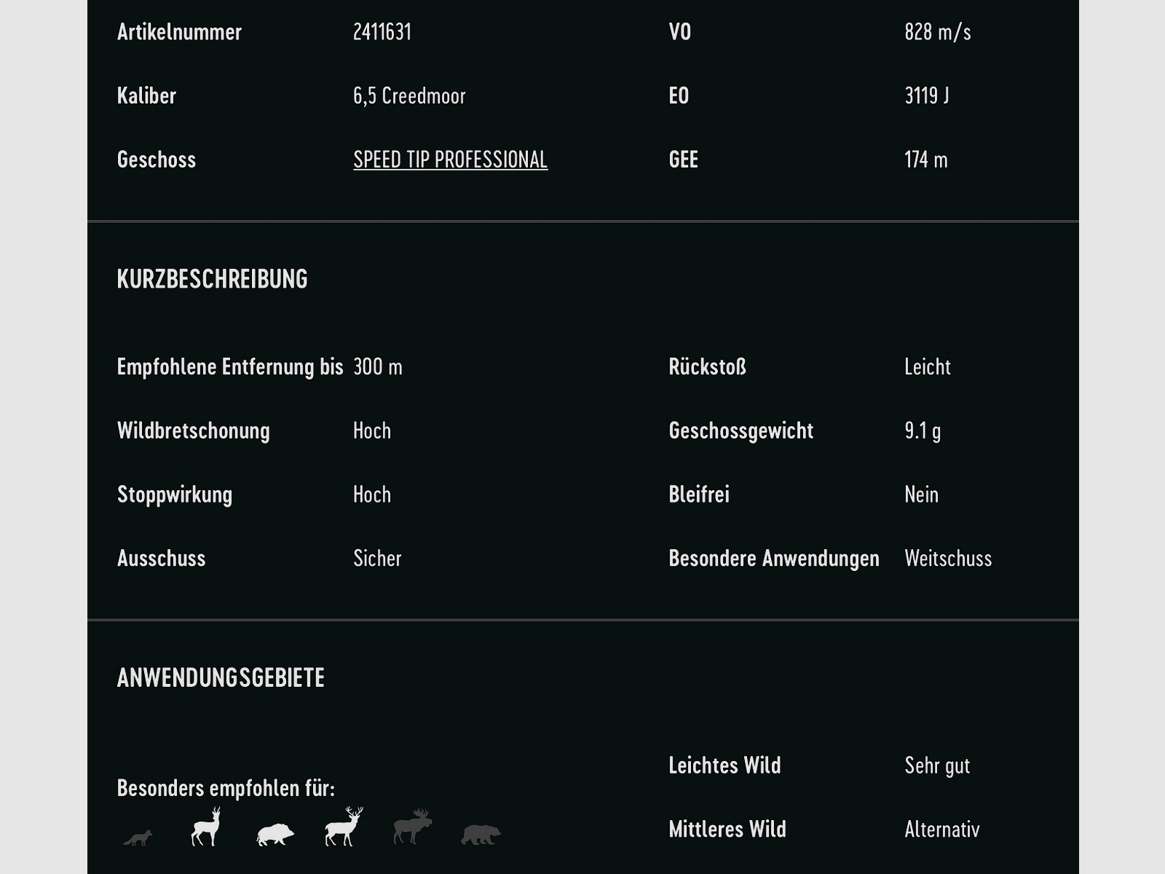
Task: Click the Weitschuss special application value
Action: click(x=947, y=559)
